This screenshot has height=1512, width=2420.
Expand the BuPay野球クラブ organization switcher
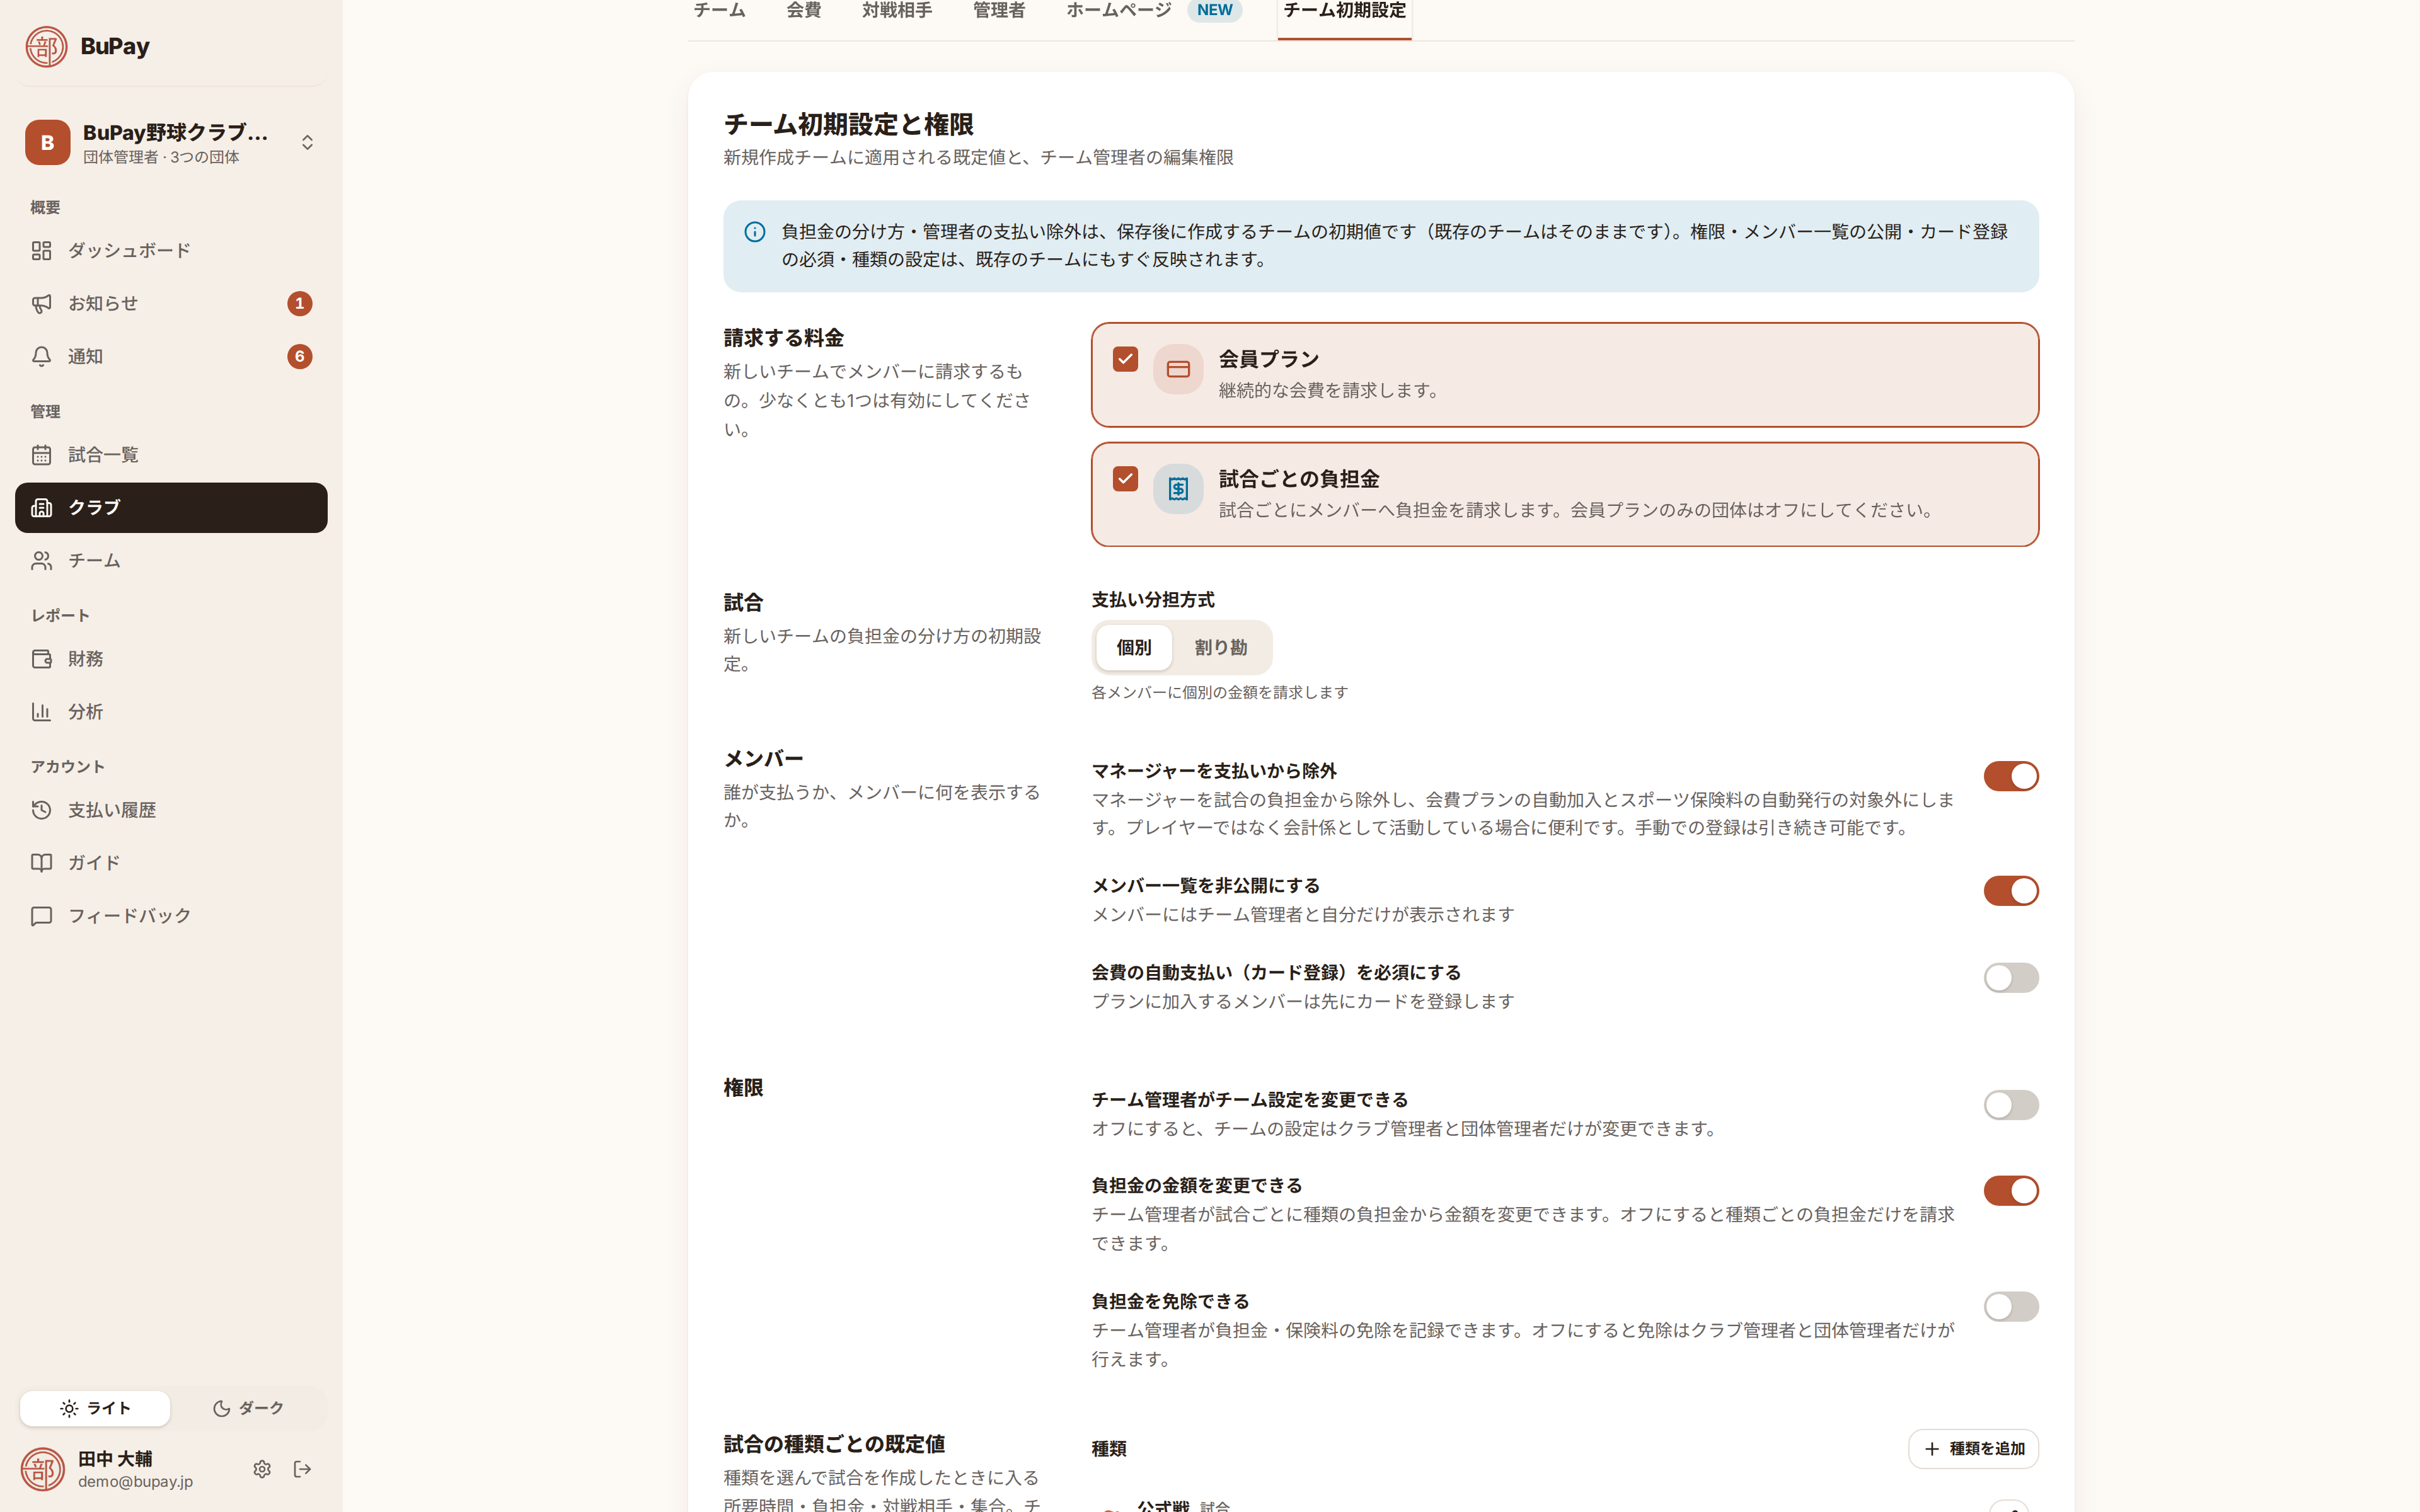(x=171, y=142)
